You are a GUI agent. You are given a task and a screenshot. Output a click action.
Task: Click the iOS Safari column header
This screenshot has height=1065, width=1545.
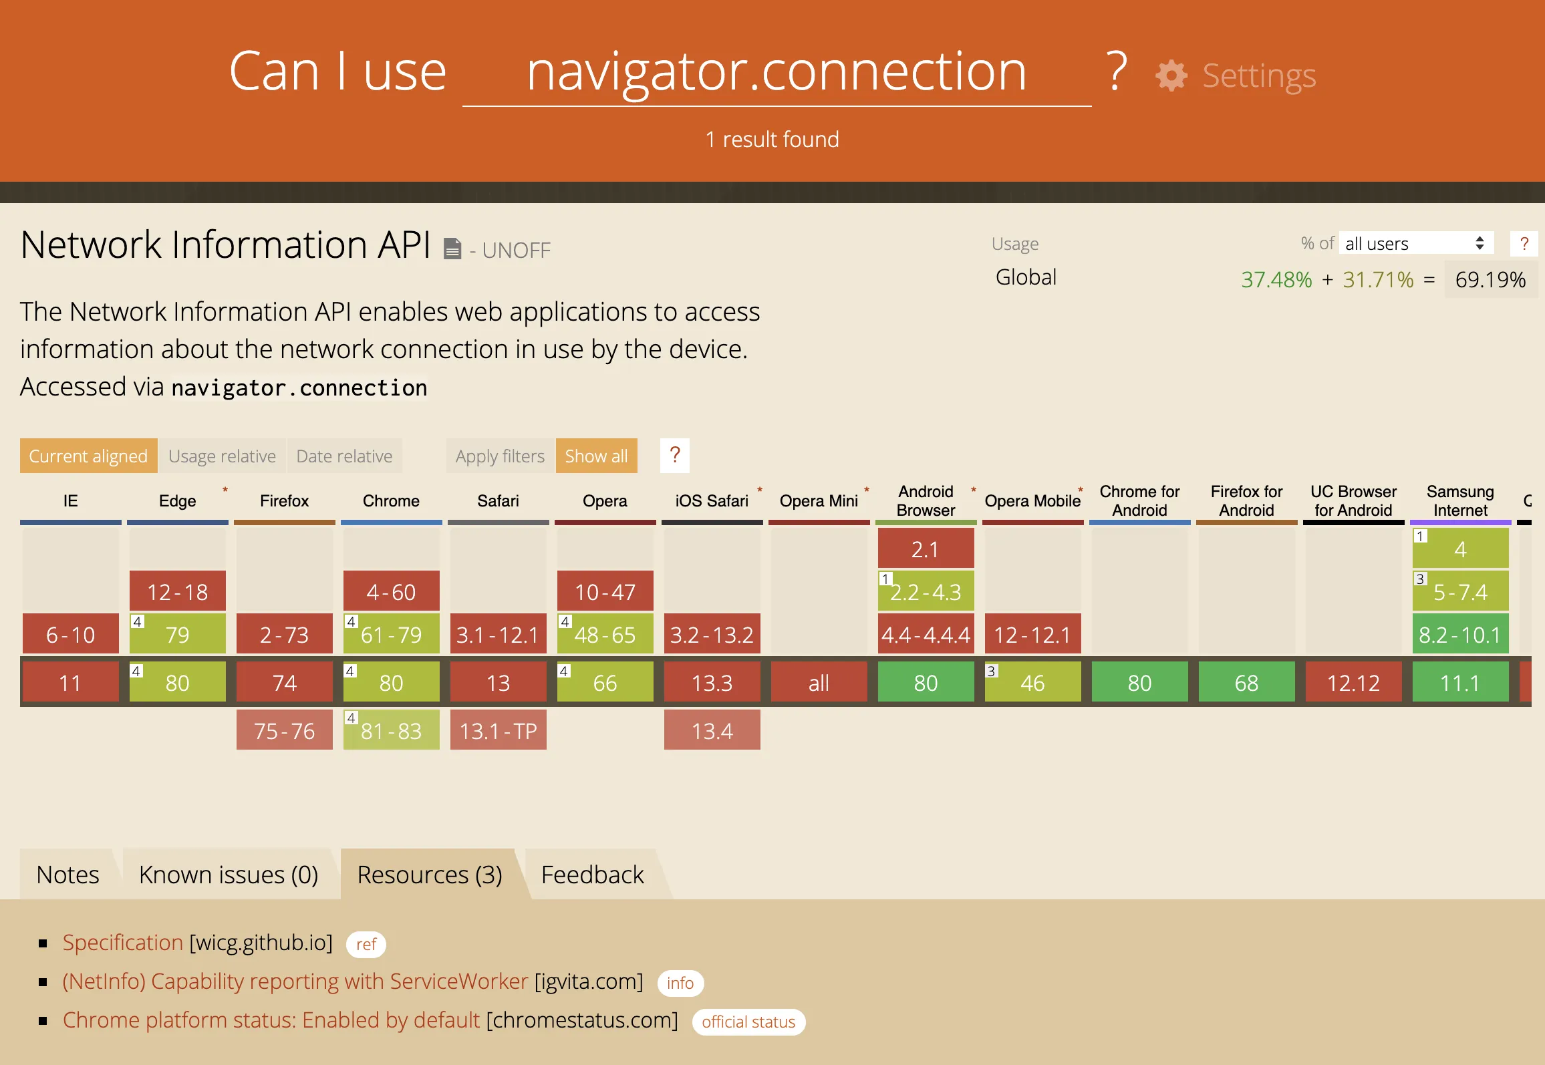point(712,500)
